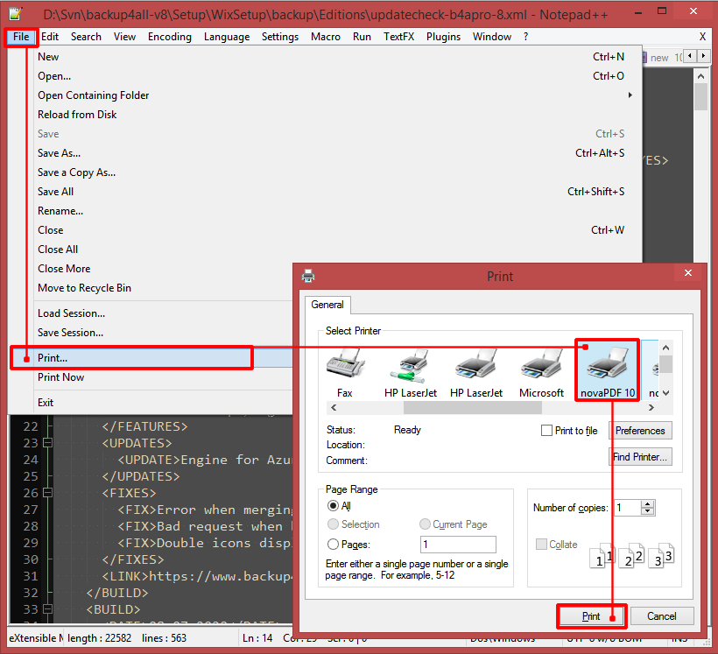The width and height of the screenshot is (718, 654).
Task: Cancel the Print dialog
Action: (x=662, y=616)
